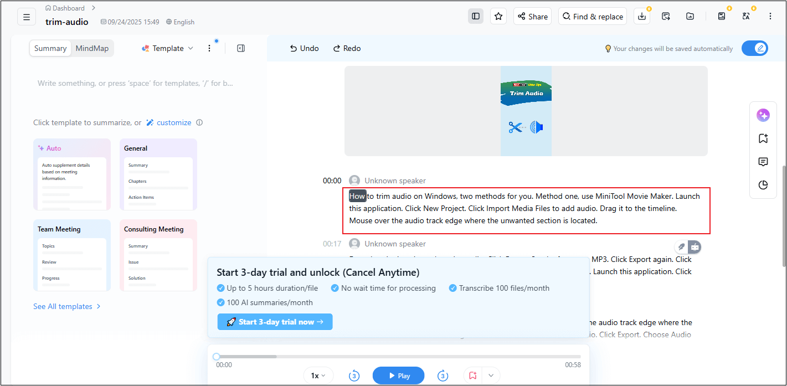Click the info icon beside customize
787x386 pixels.
coord(199,122)
